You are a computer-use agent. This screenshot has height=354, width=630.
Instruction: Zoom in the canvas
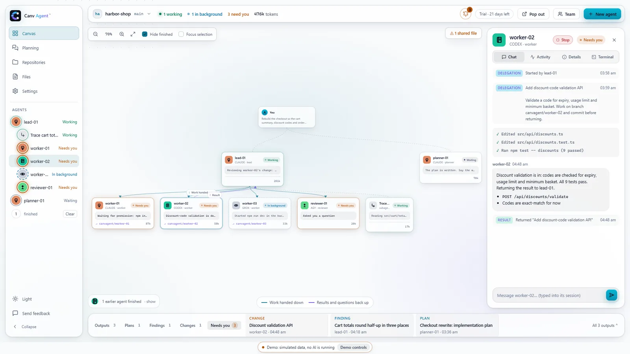122,34
